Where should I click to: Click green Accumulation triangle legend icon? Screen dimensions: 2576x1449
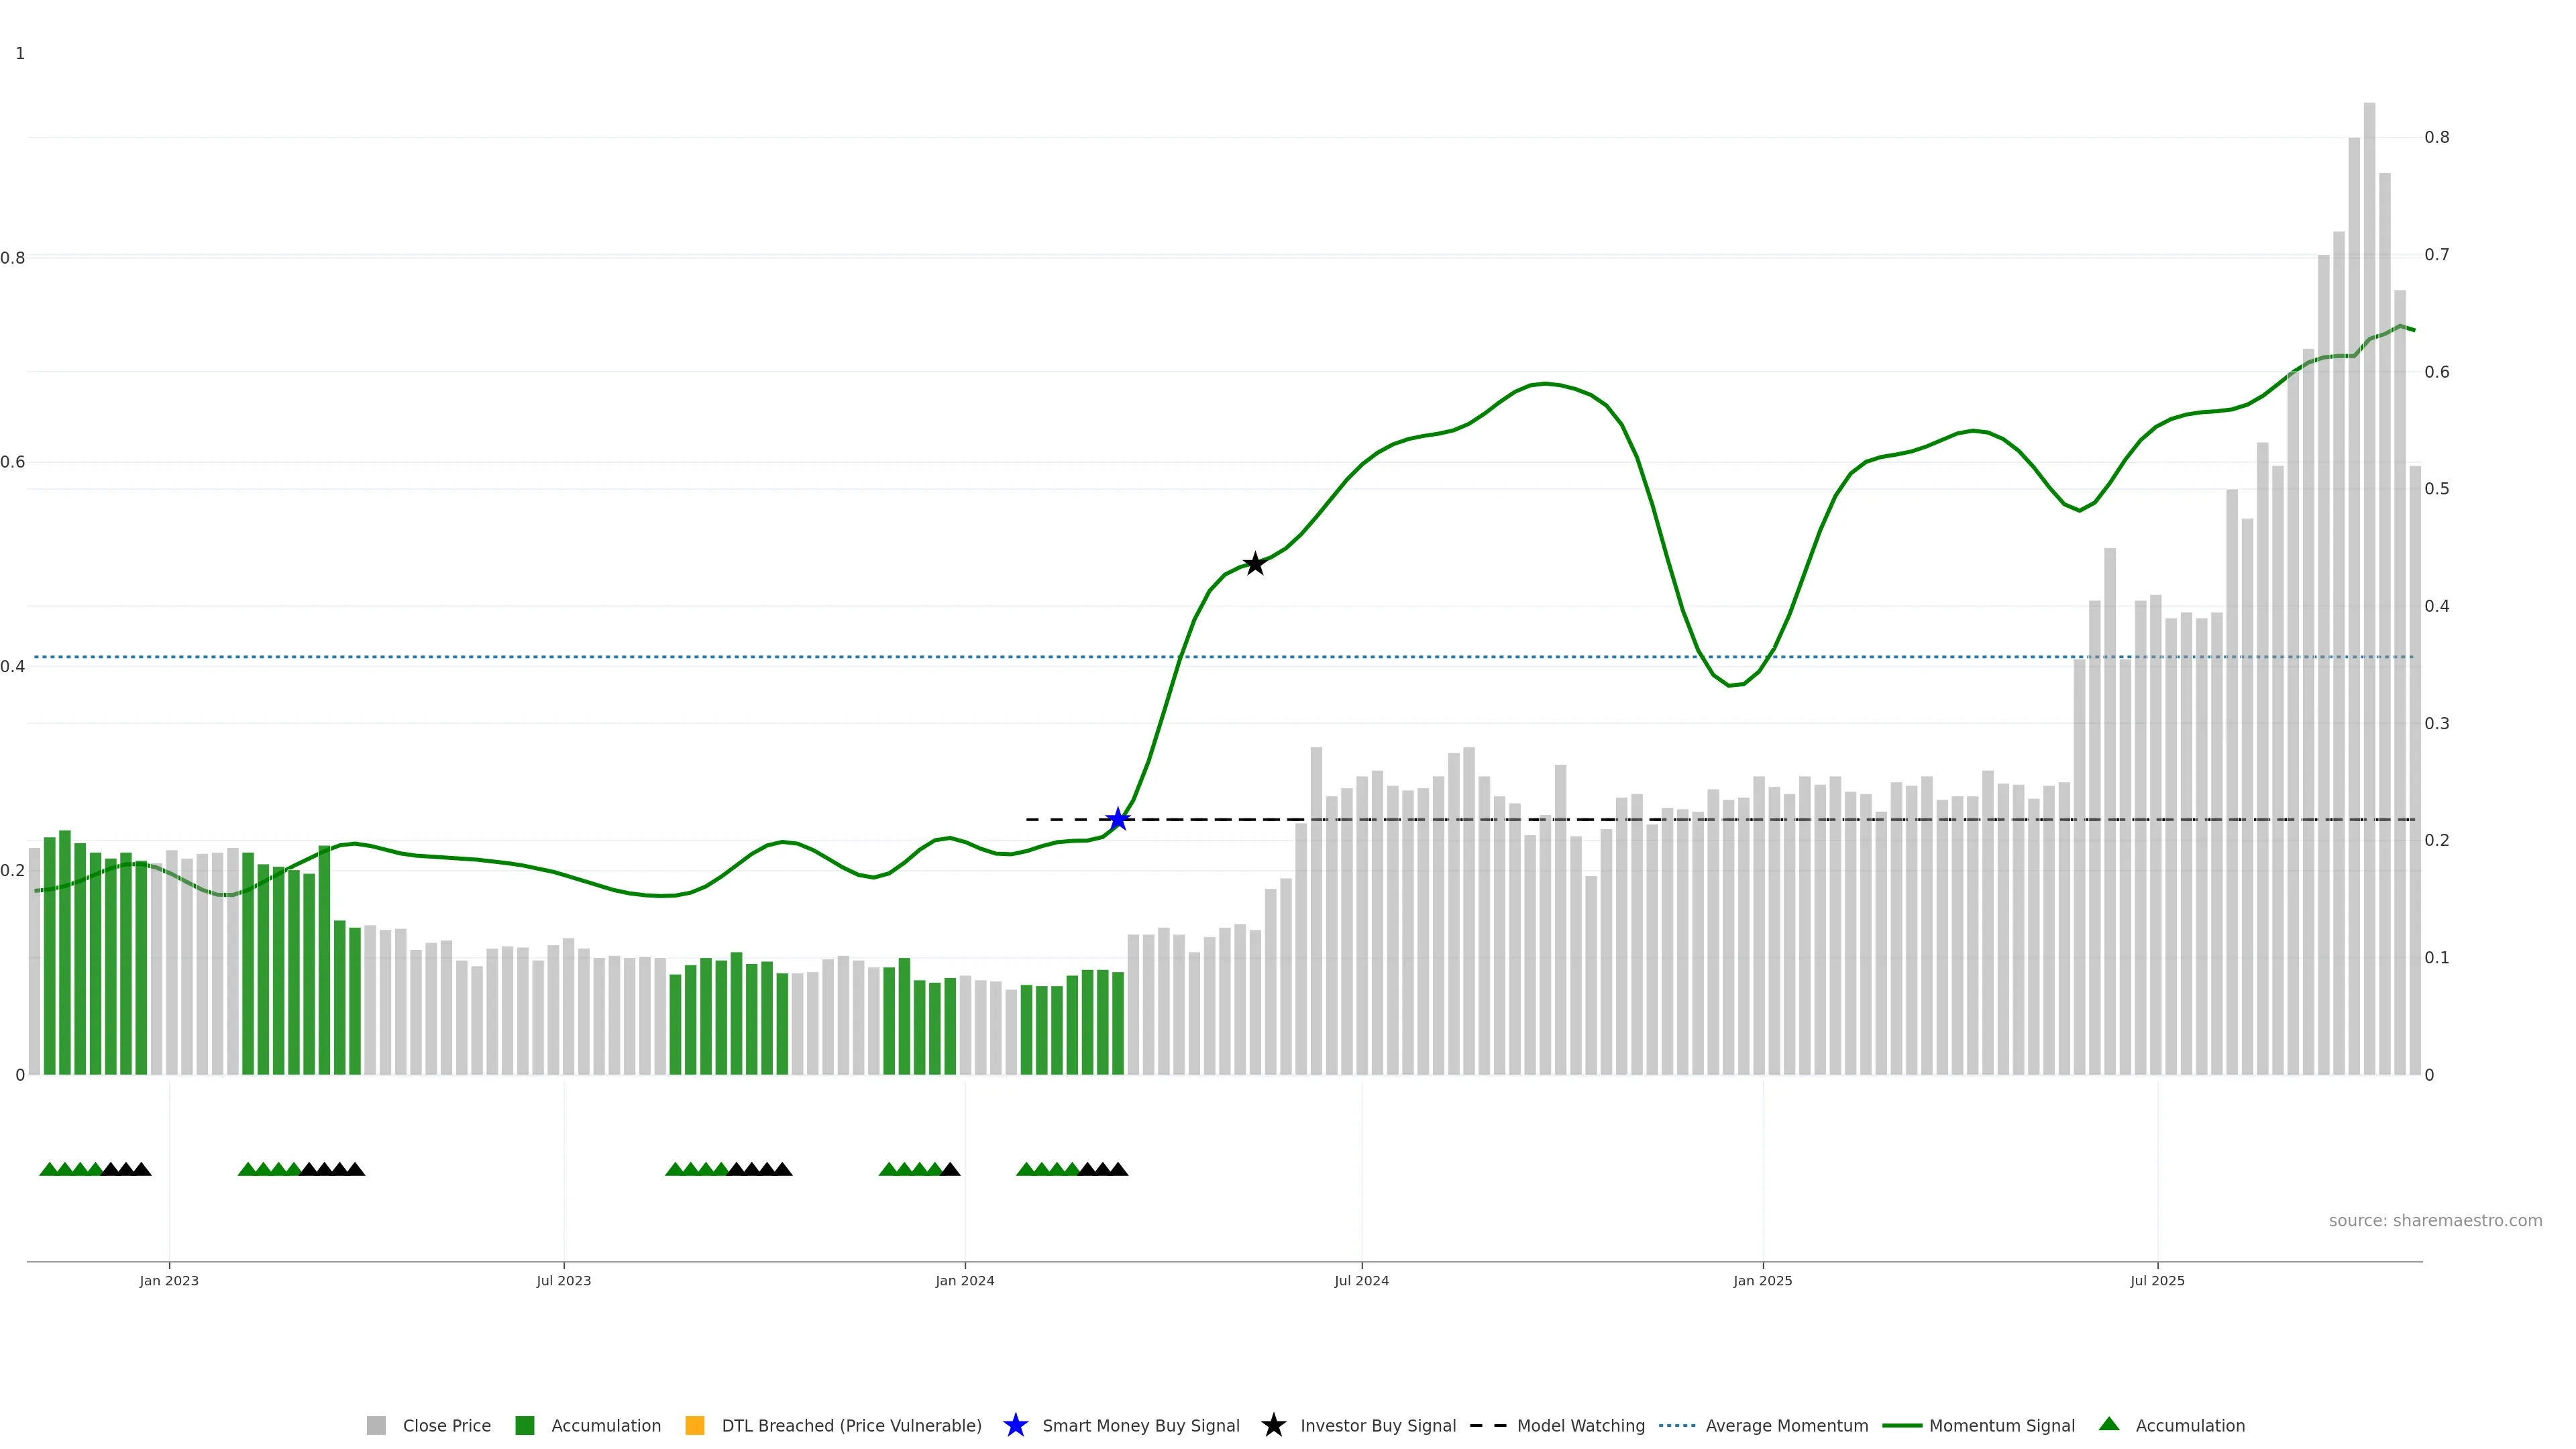2109,1425
